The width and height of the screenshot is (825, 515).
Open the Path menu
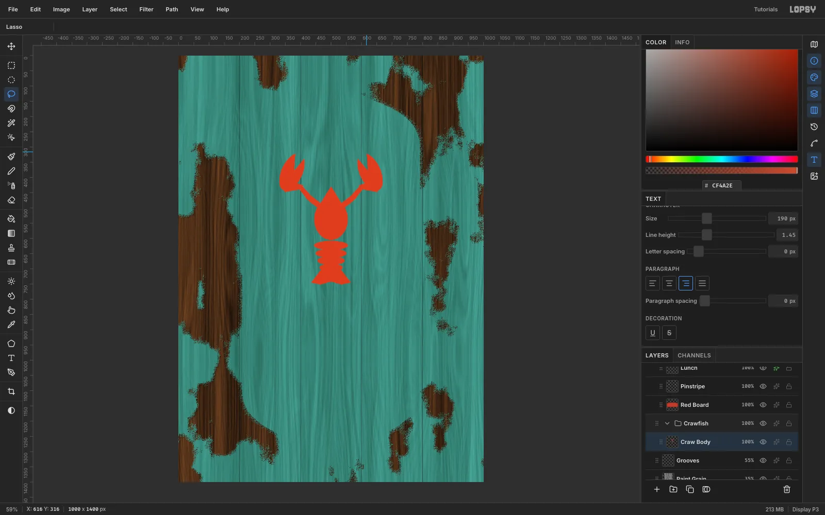coord(172,9)
